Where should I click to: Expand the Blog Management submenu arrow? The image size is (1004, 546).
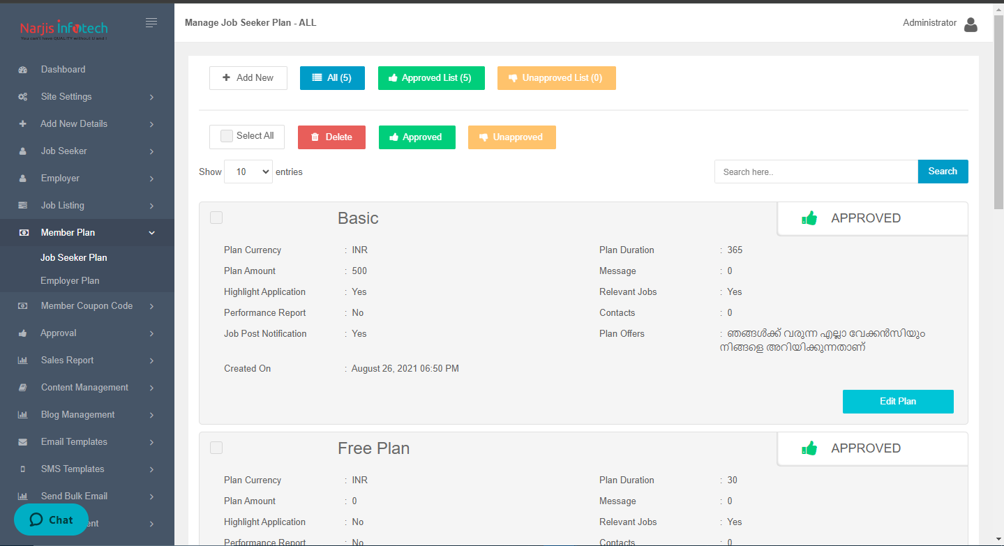tap(151, 415)
